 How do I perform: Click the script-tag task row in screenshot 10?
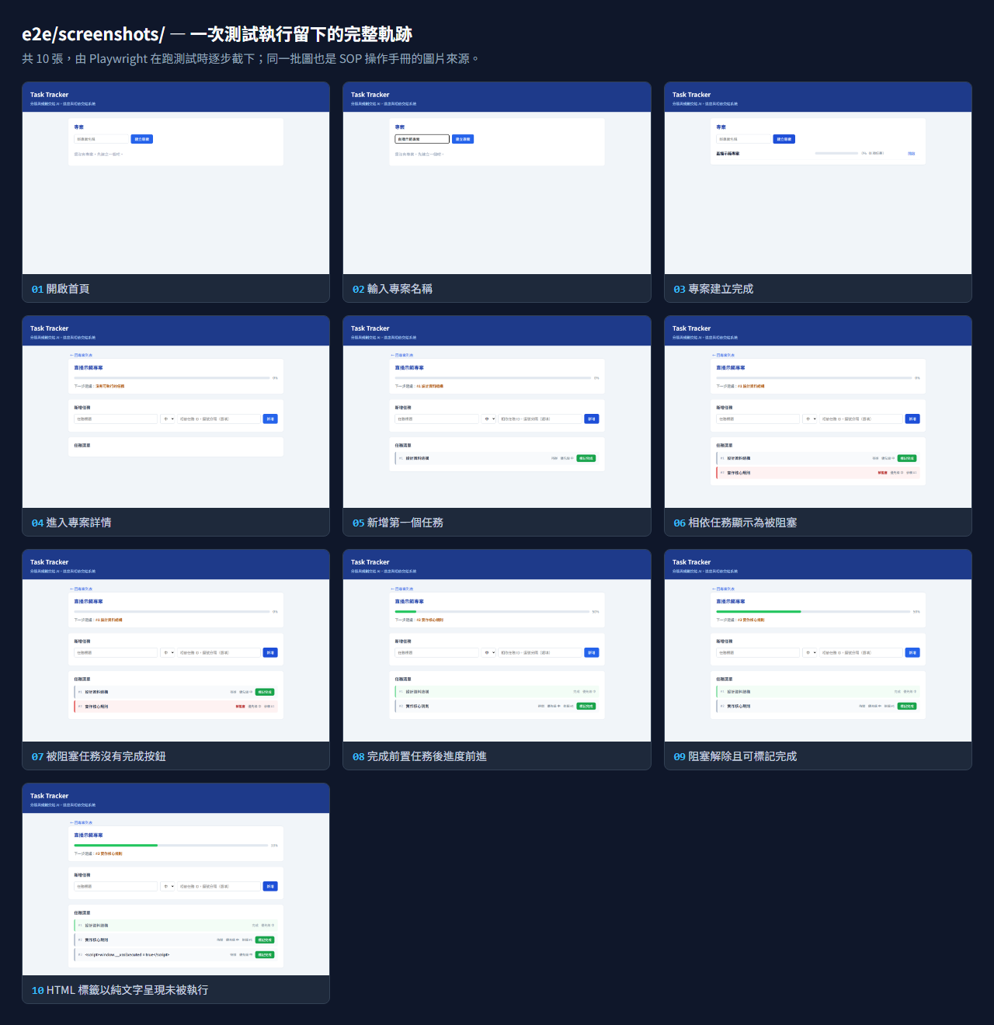[176, 954]
